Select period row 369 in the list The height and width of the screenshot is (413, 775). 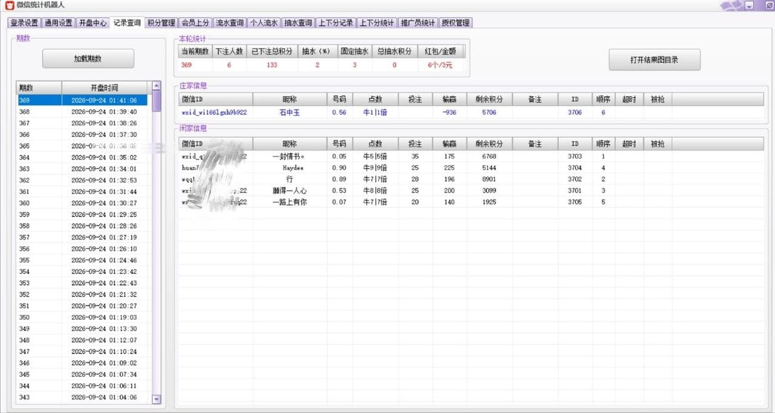point(82,100)
